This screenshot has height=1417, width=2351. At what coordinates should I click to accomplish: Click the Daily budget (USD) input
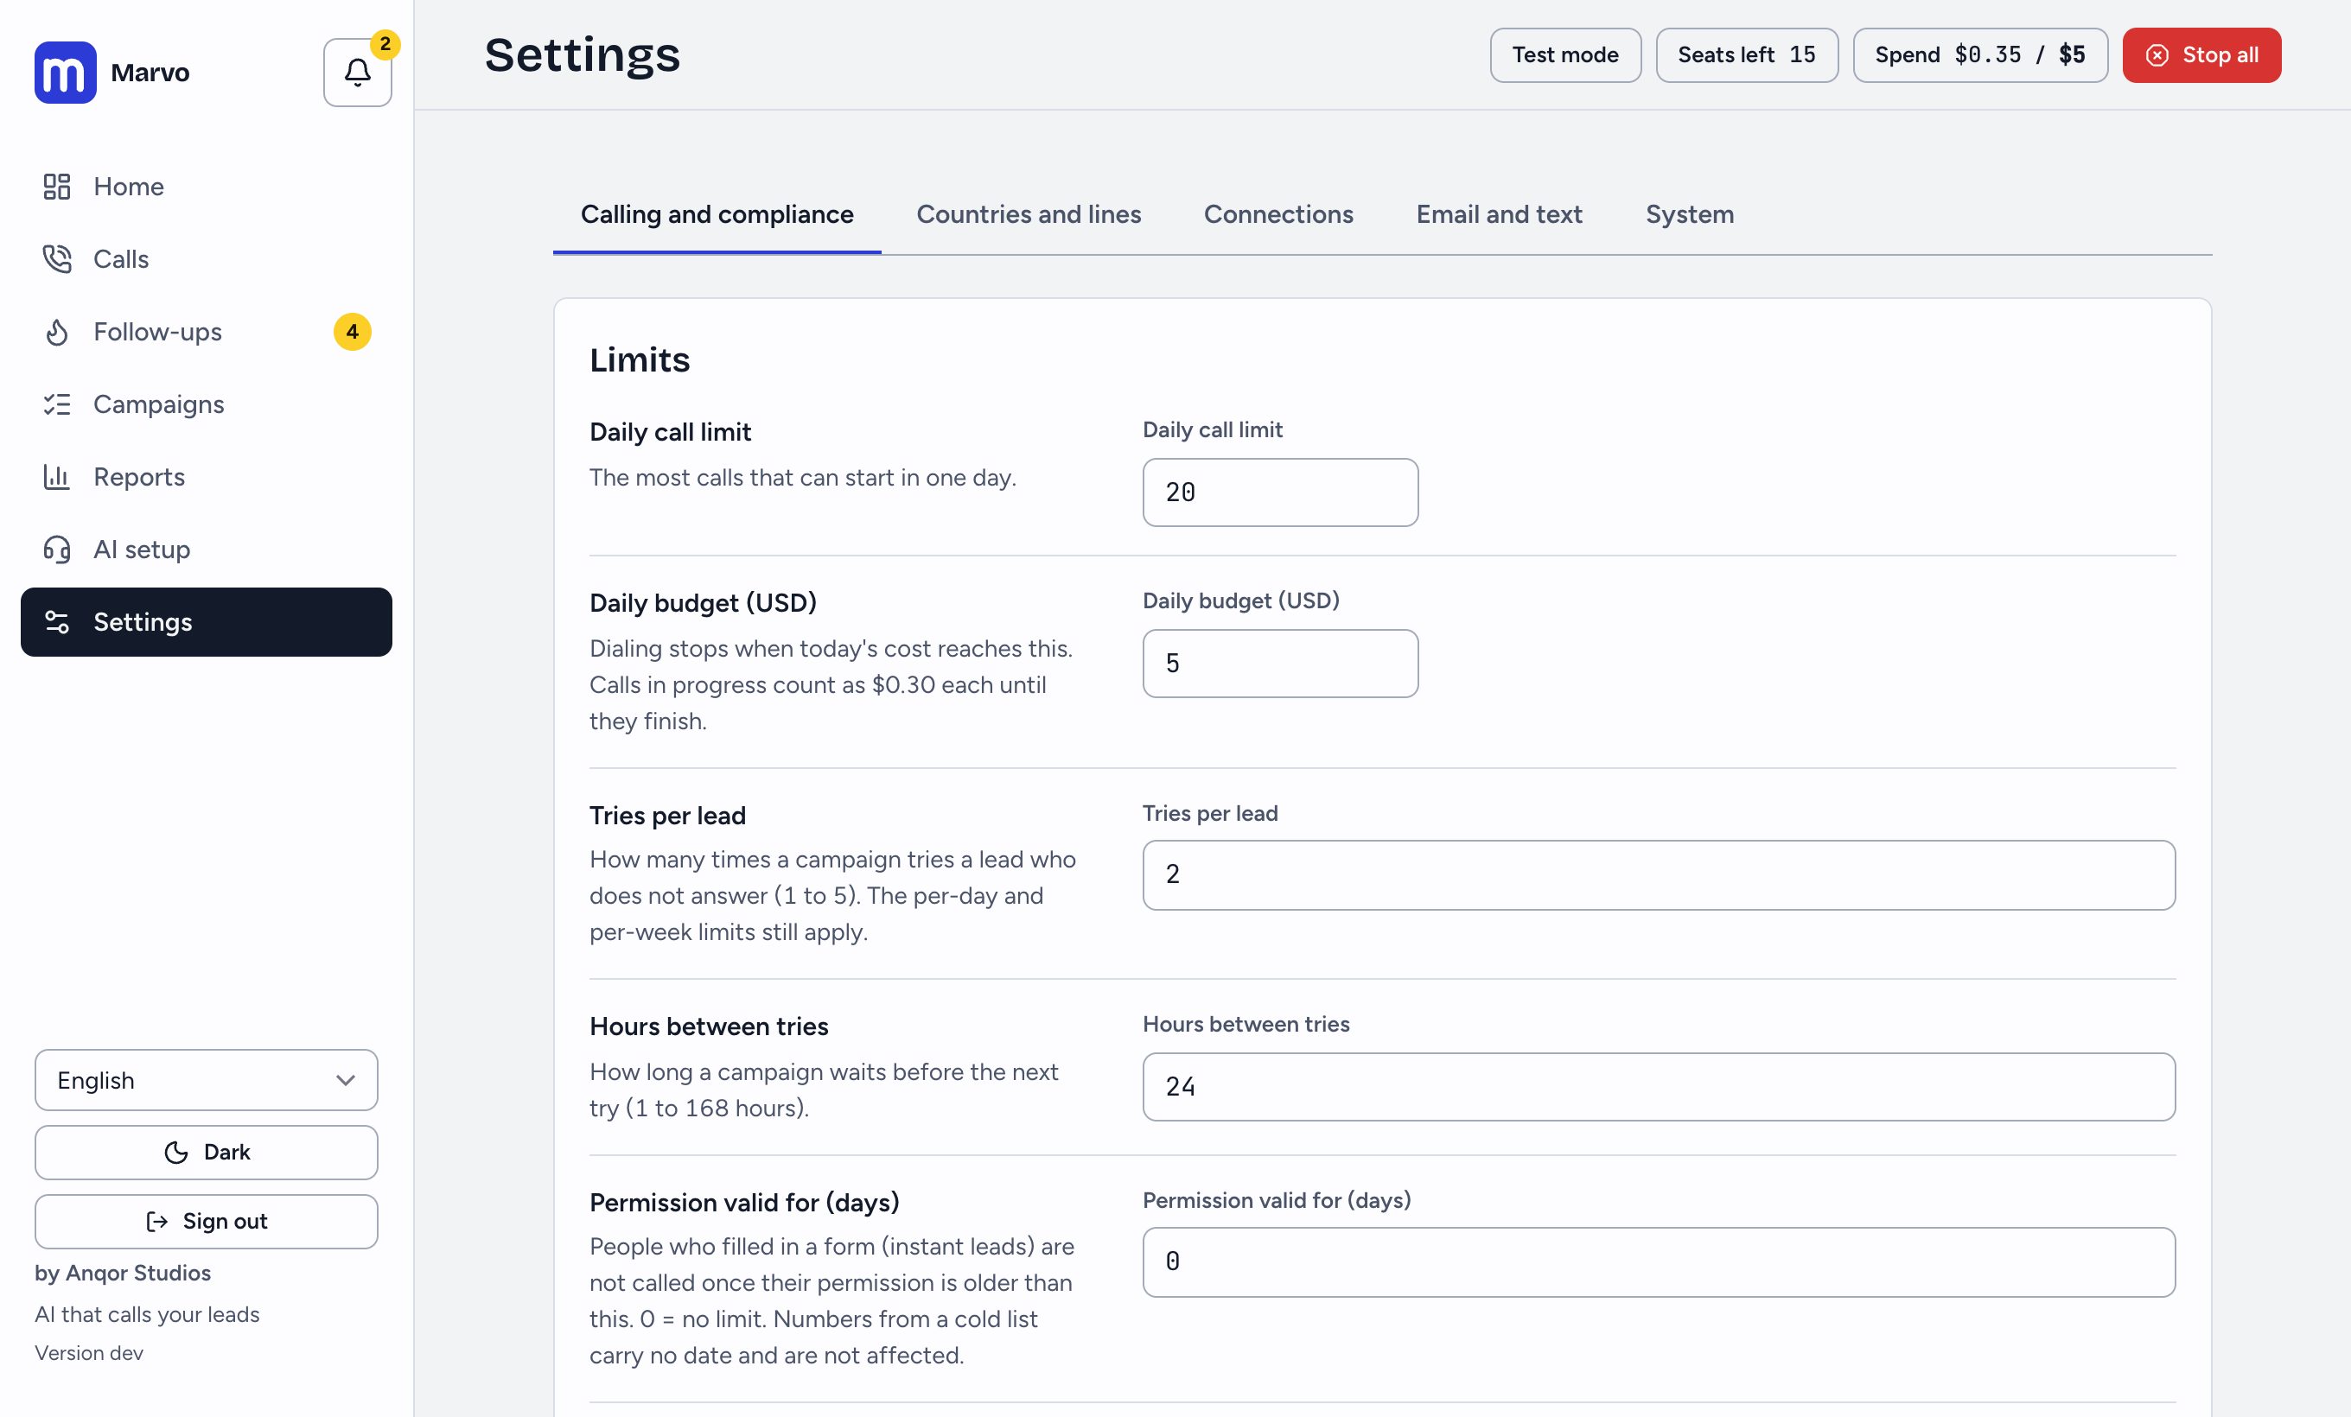pyautogui.click(x=1280, y=664)
